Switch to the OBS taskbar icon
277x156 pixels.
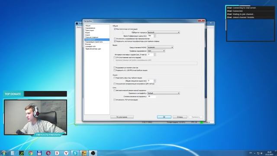point(93,153)
